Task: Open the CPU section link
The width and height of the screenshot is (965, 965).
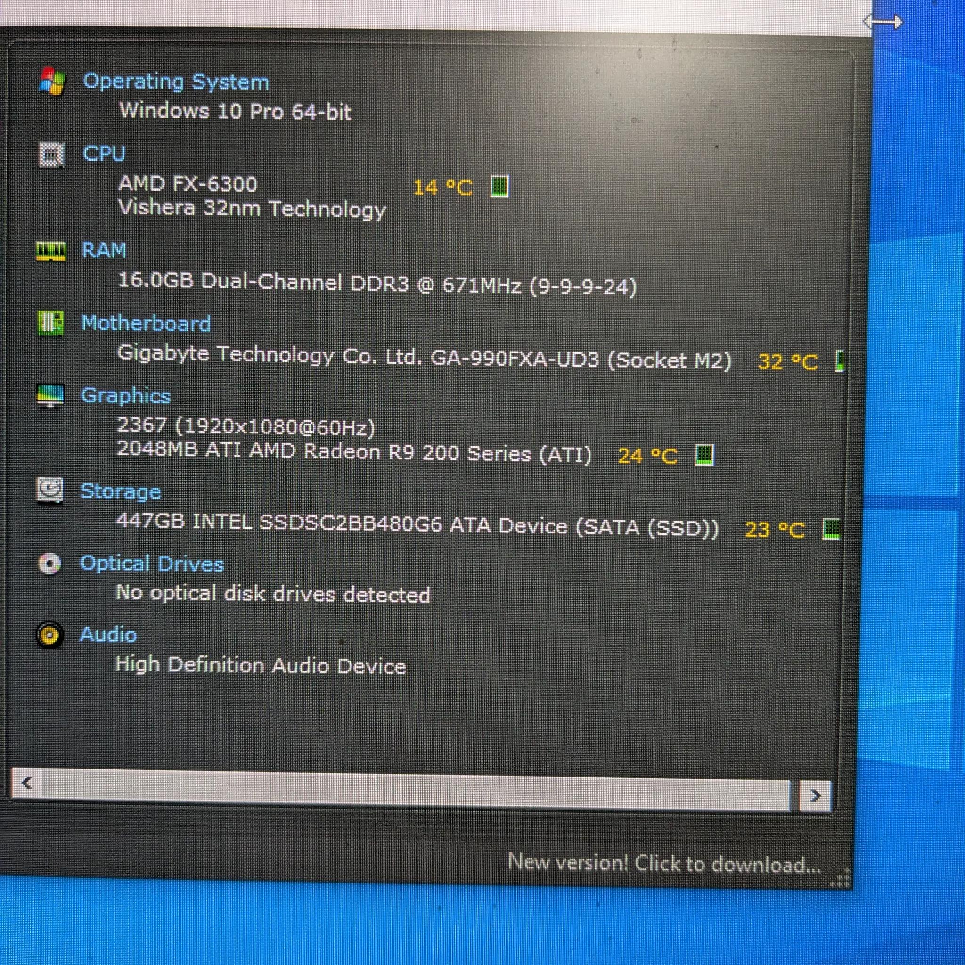Action: [104, 153]
